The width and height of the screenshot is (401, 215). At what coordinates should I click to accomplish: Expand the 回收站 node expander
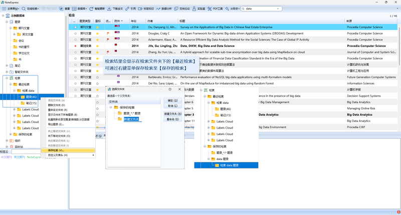pos(7,147)
